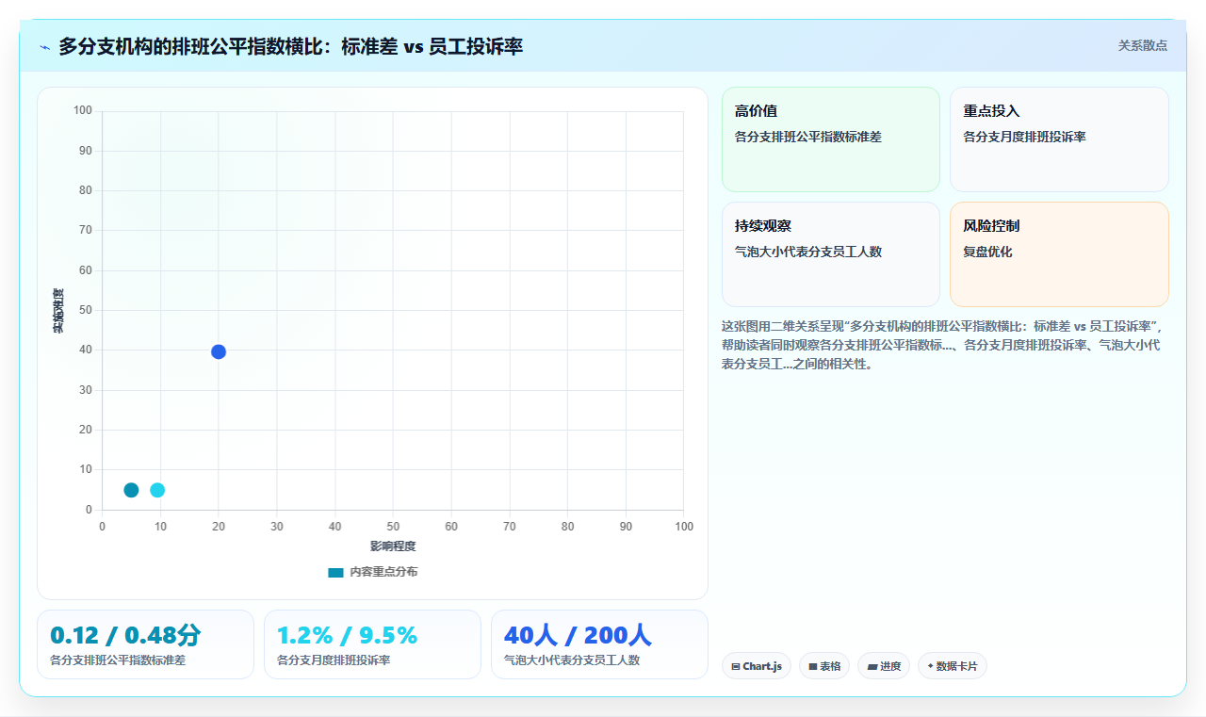Click the 数据卡片 tag chip
1206x717 pixels.
point(953,666)
